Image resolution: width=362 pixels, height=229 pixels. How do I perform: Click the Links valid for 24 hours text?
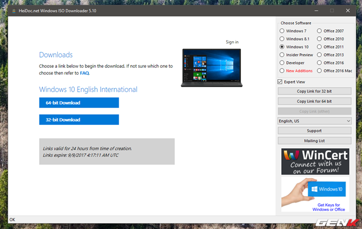[87, 149]
